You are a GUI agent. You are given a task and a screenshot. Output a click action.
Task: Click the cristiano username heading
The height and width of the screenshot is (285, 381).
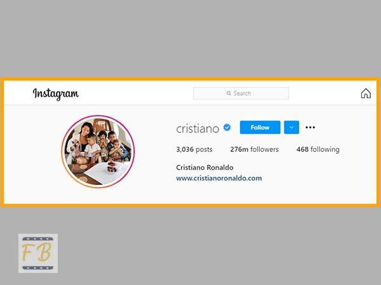click(x=197, y=129)
